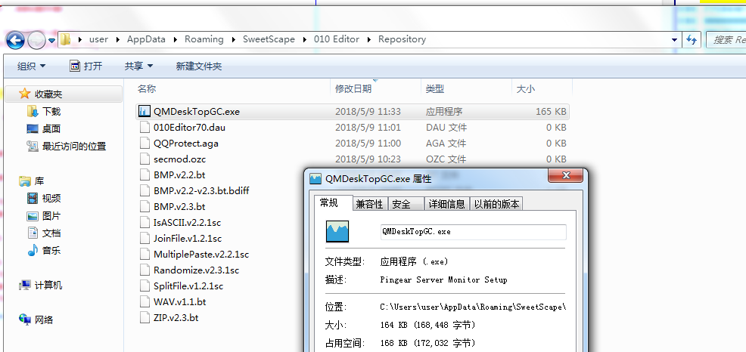The image size is (746, 352).
Task: Open the 共享 (Share) dropdown
Action: tap(139, 66)
